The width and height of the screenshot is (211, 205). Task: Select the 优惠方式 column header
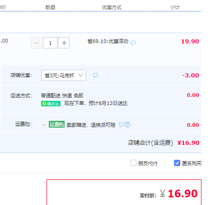pos(112,7)
